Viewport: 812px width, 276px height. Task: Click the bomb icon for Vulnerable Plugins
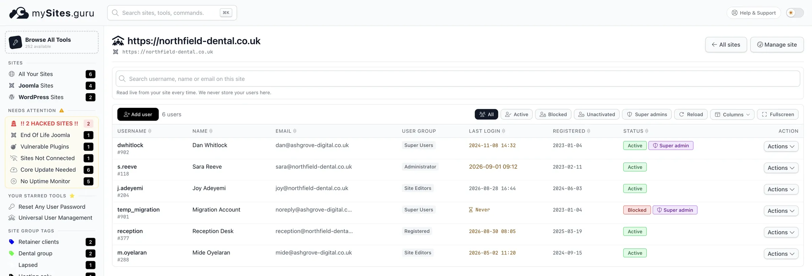pos(14,147)
